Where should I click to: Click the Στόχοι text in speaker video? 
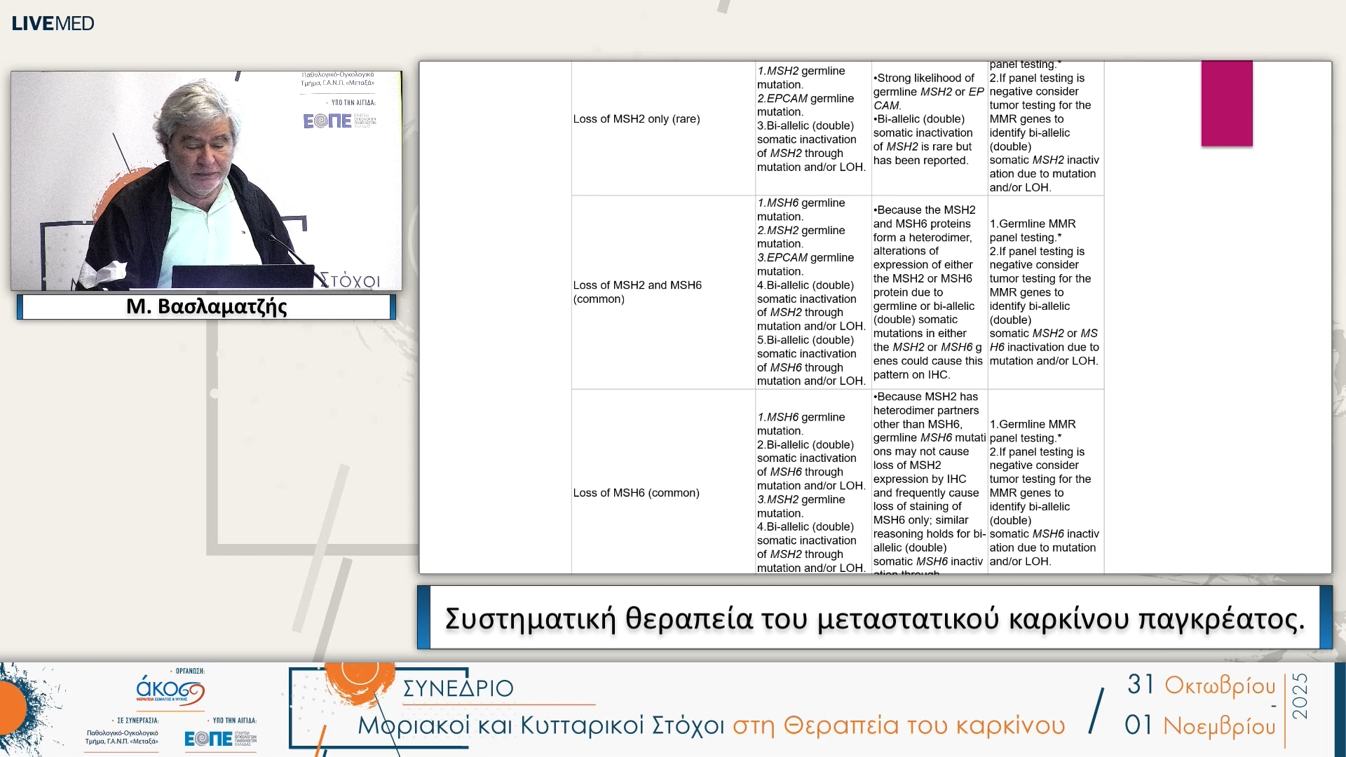click(351, 280)
